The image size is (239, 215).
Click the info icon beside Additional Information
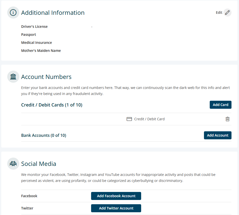click(13, 12)
